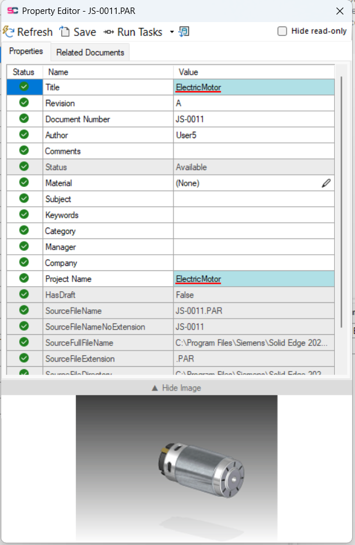Screen dimensions: 355x545
Task: Select the Properties tab
Action: [26, 52]
